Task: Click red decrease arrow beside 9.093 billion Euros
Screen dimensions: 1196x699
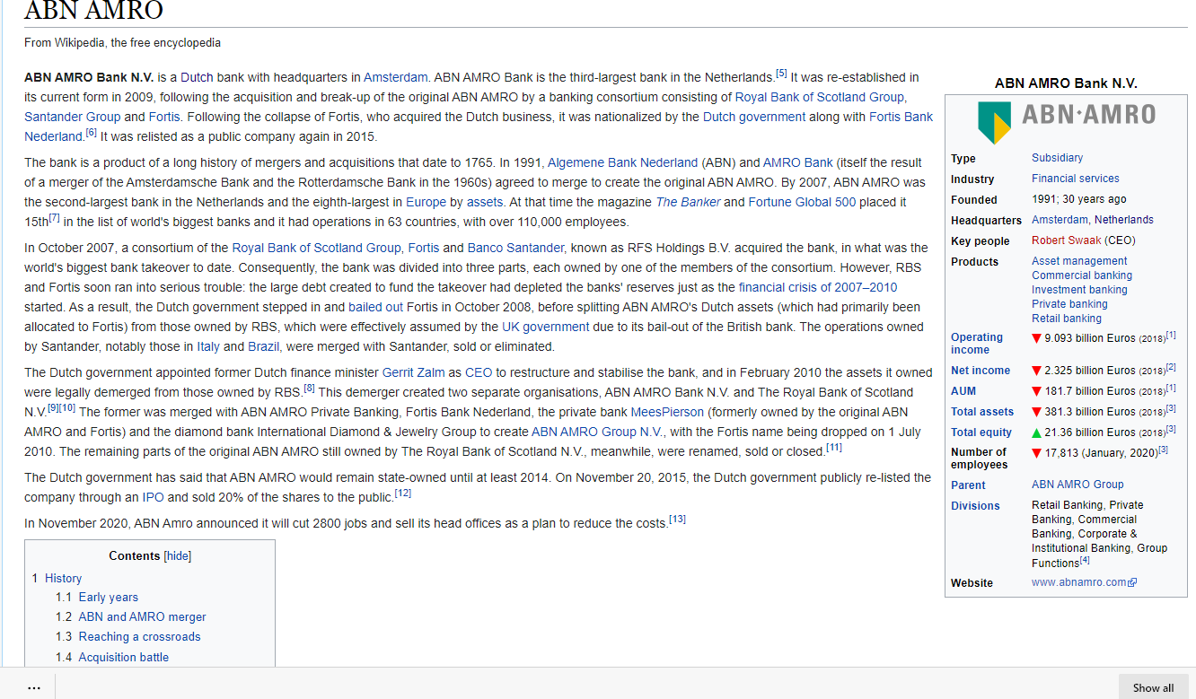Action: (x=1036, y=338)
